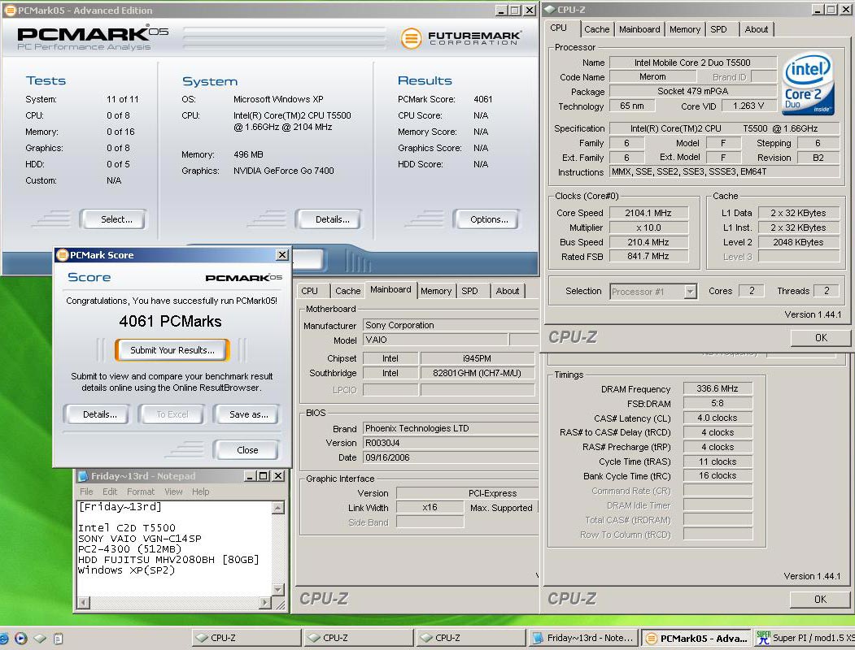Open Cache tab in middle CPU-Z window
Image resolution: width=855 pixels, height=650 pixels.
pos(348,291)
